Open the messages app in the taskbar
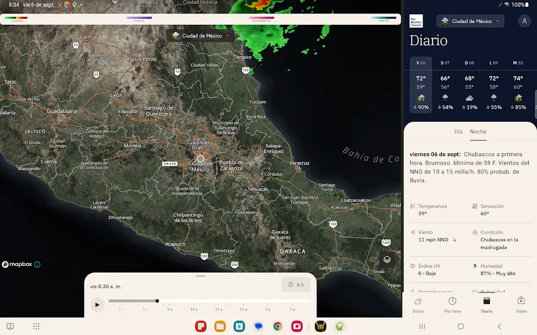Image resolution: width=537 pixels, height=335 pixels. (x=258, y=326)
